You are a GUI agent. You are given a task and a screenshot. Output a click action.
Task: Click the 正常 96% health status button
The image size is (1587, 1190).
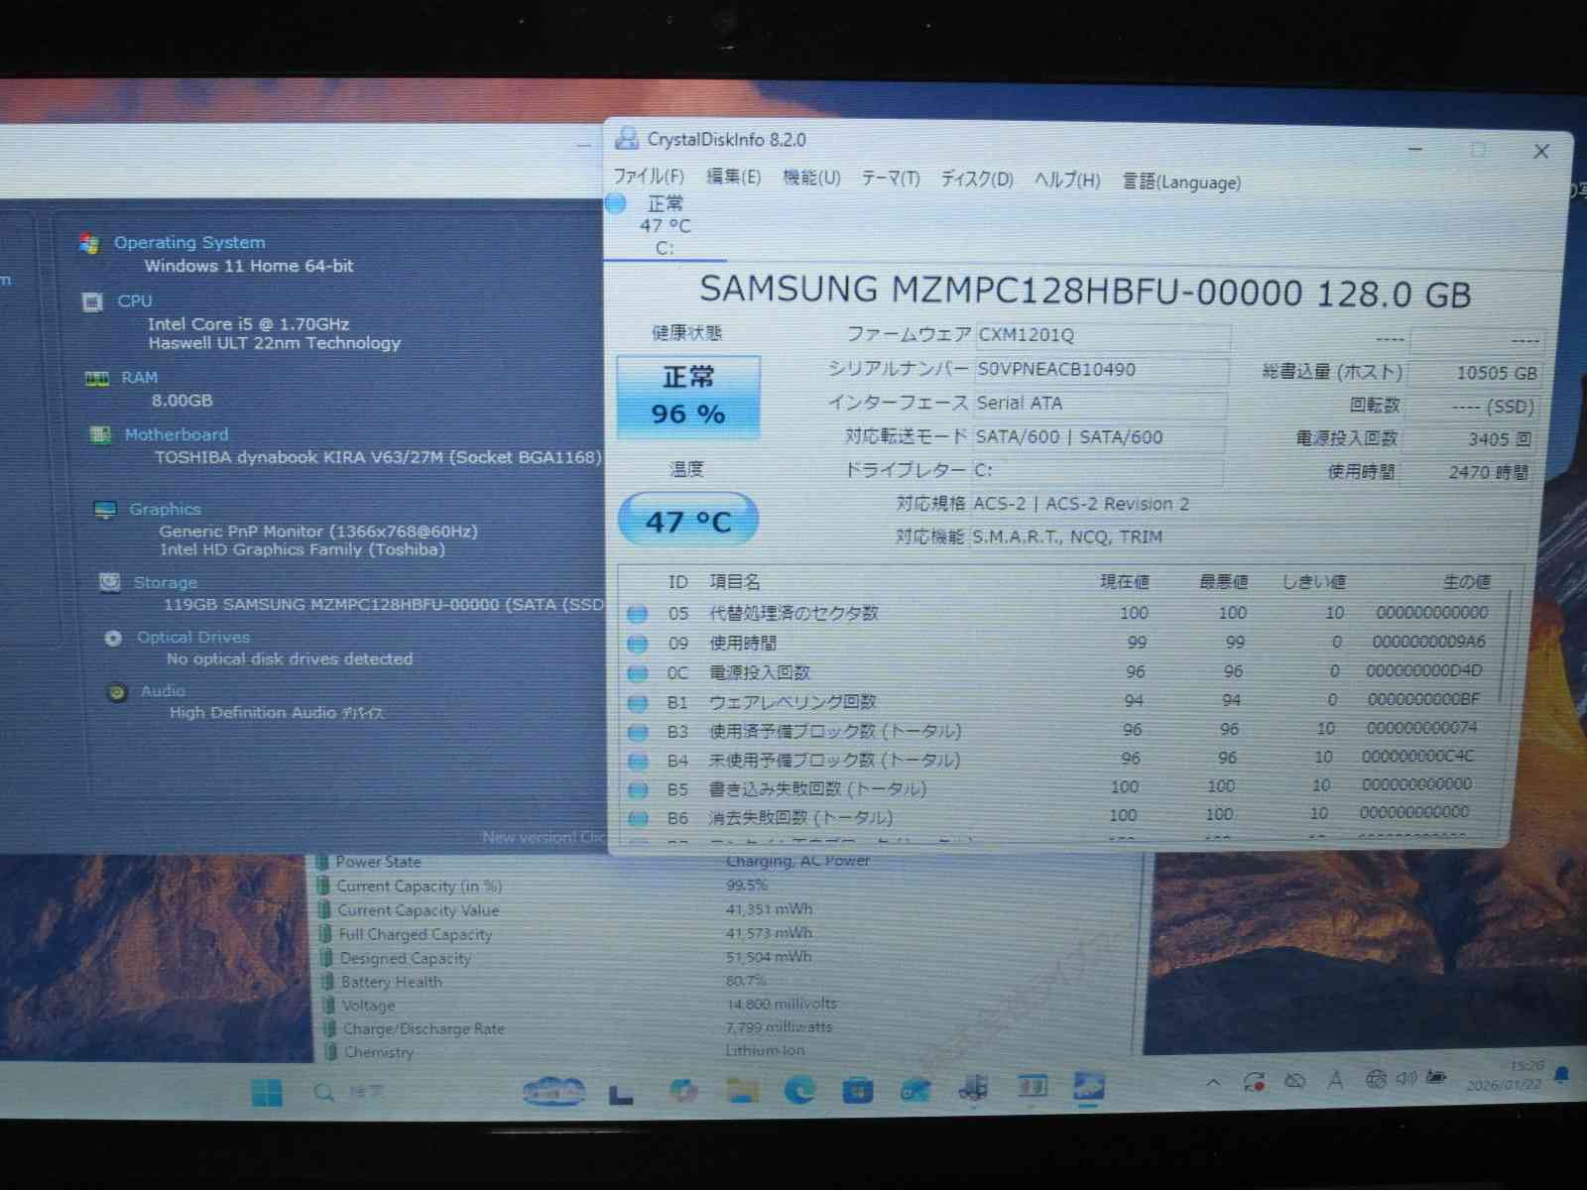pyautogui.click(x=688, y=397)
